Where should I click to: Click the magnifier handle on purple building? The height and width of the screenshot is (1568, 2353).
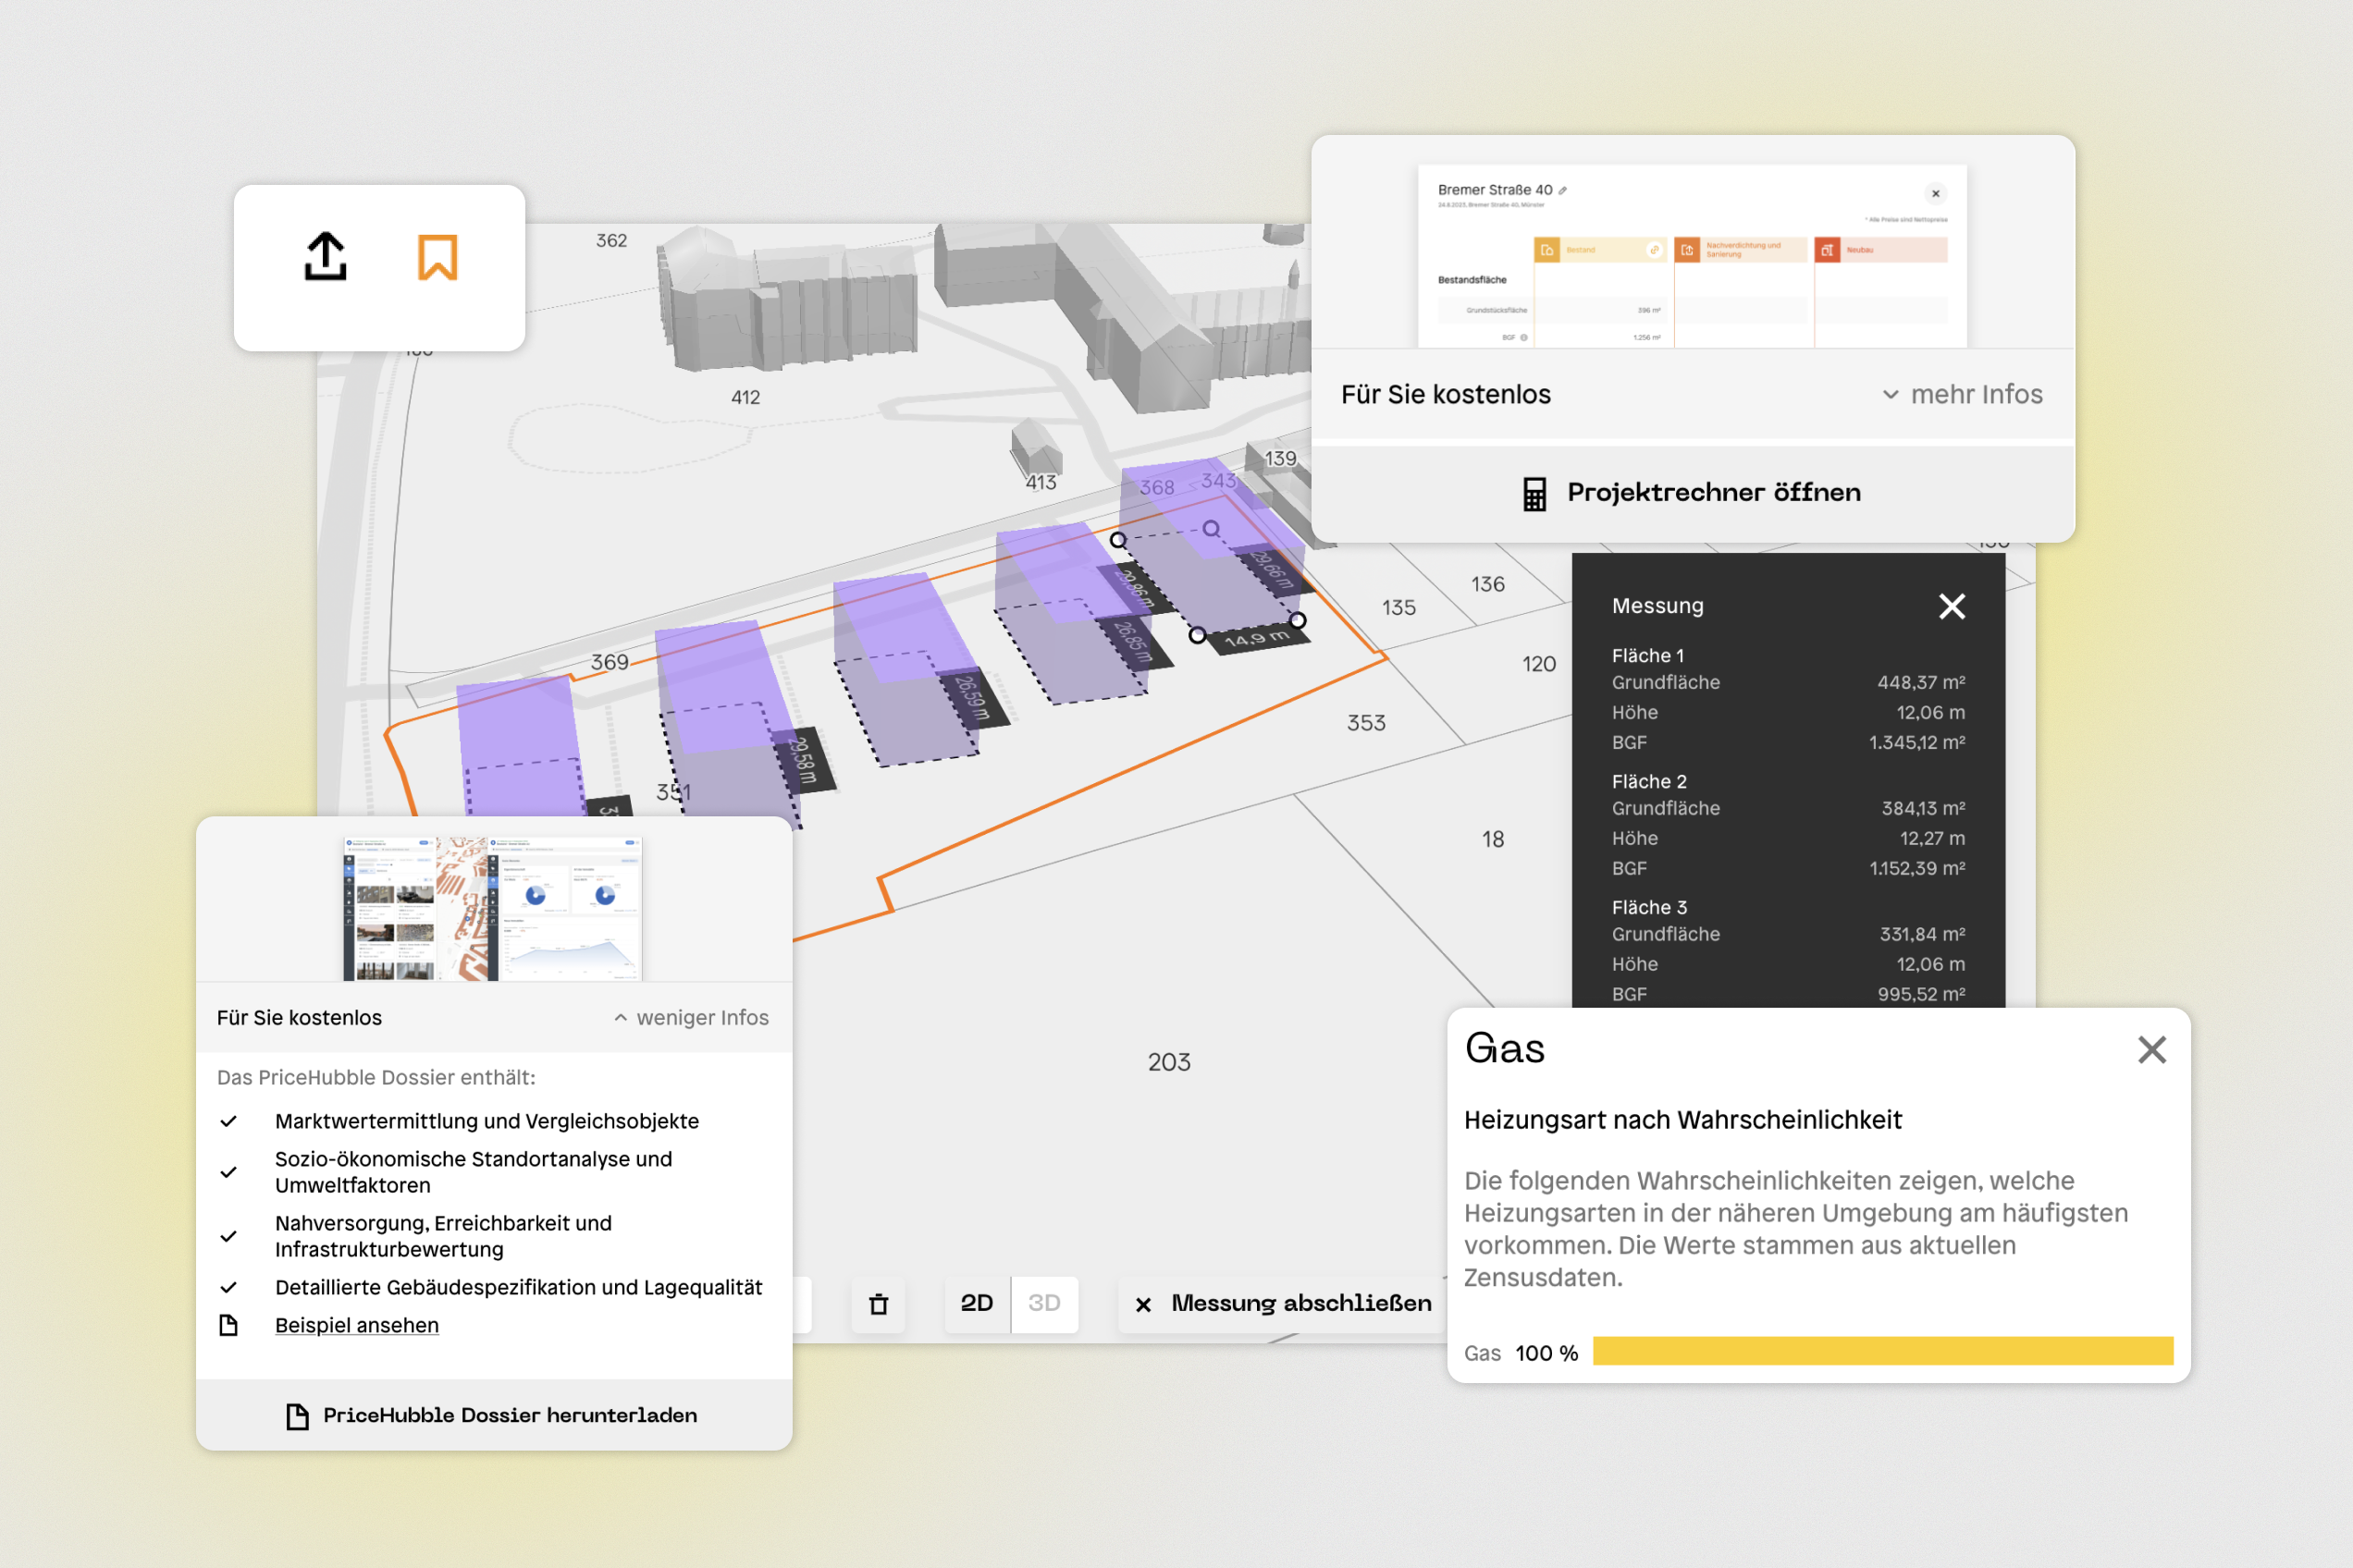1212,528
